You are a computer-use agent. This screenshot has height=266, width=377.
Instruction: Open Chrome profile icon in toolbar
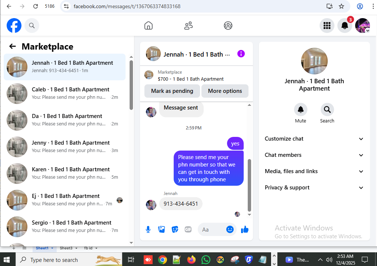[x=360, y=6]
